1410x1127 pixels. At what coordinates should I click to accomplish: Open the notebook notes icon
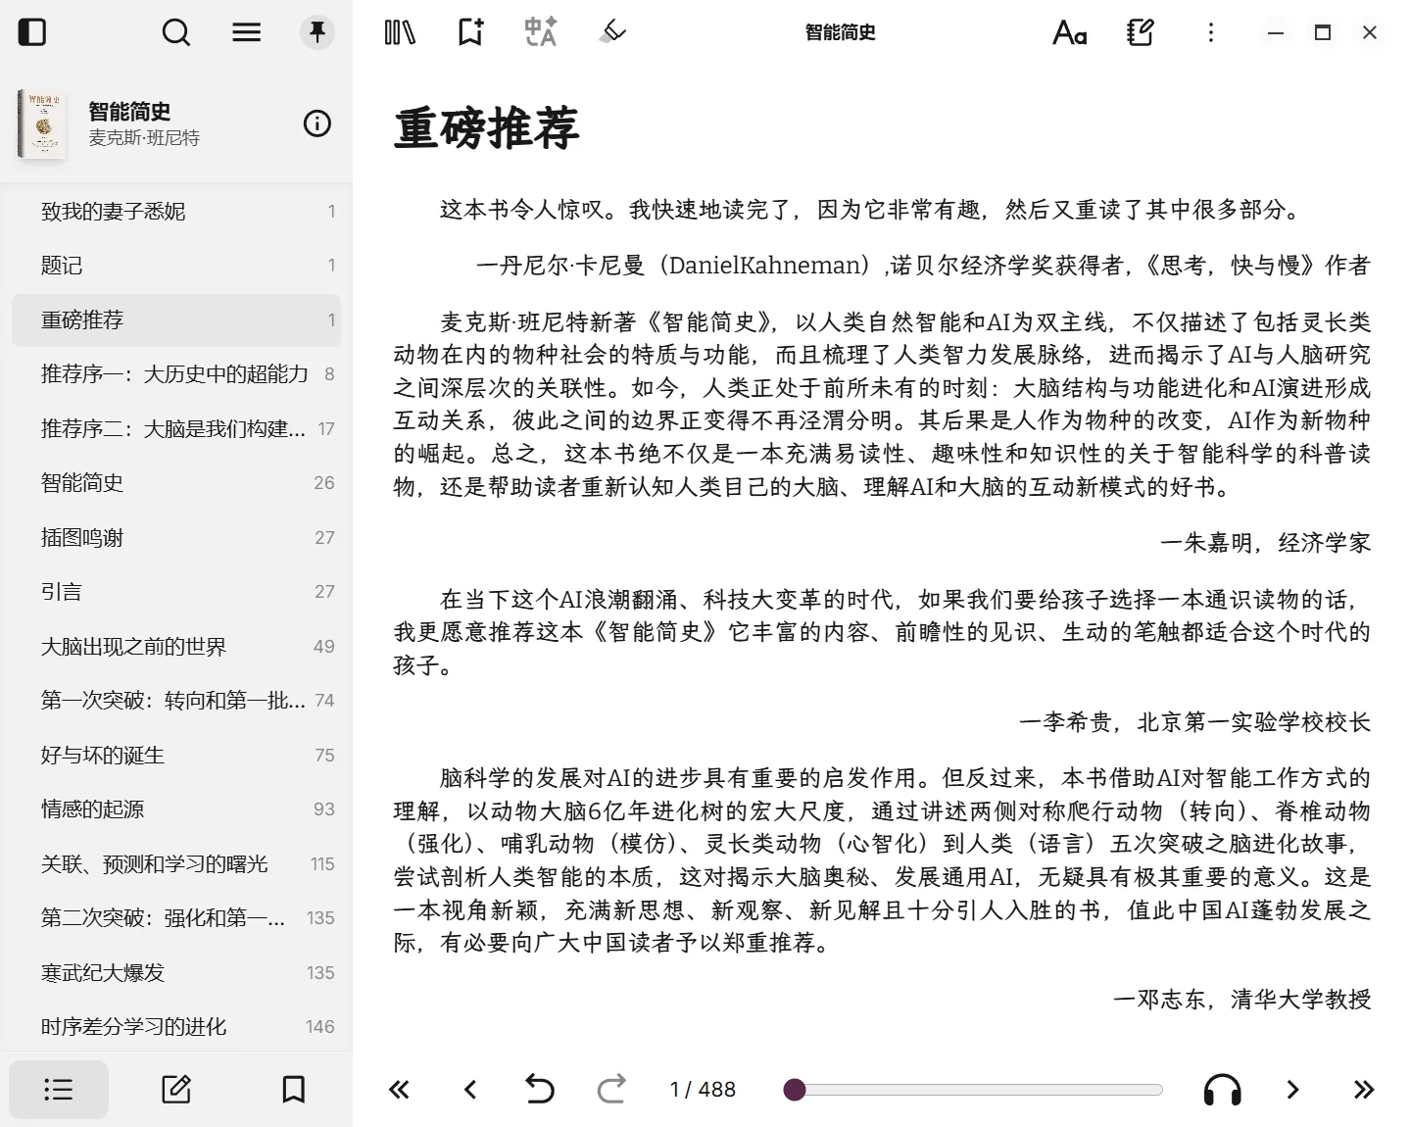[x=1140, y=32]
